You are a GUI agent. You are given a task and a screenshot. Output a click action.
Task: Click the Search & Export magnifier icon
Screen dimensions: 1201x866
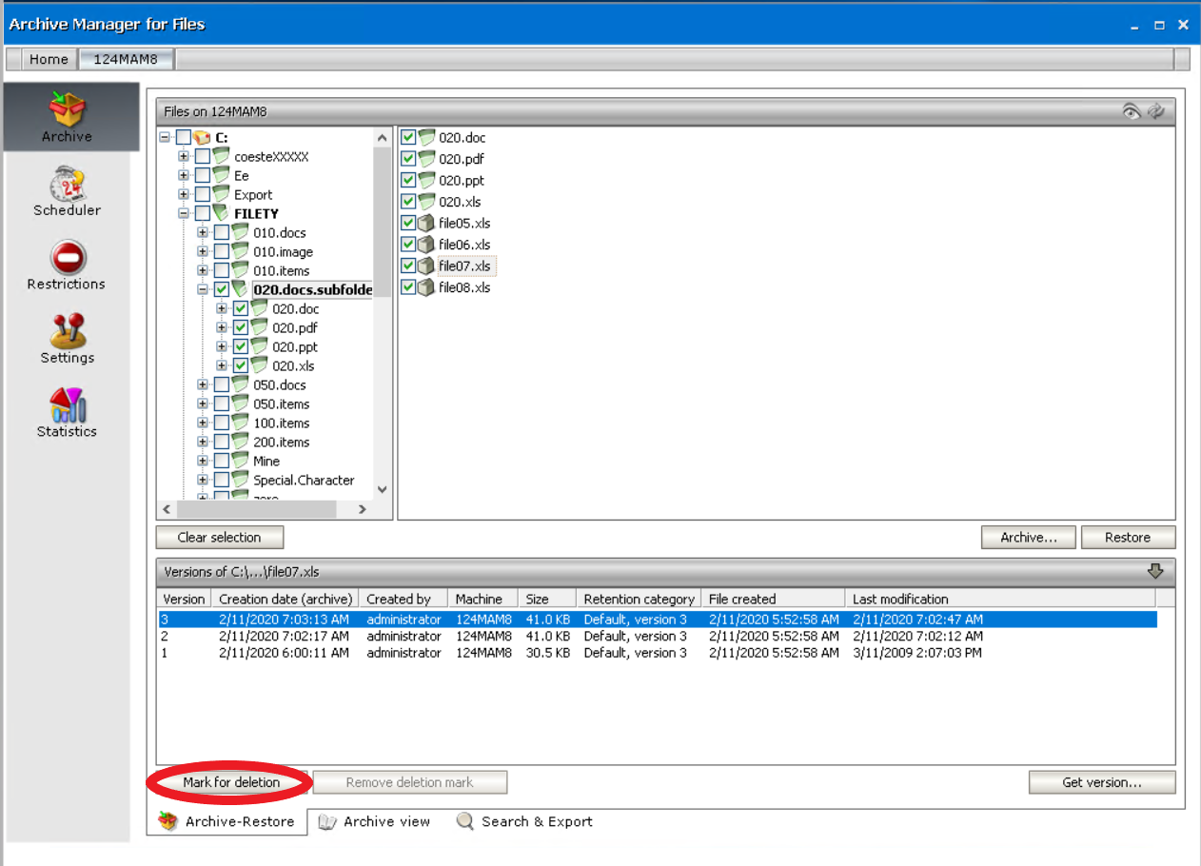(465, 821)
